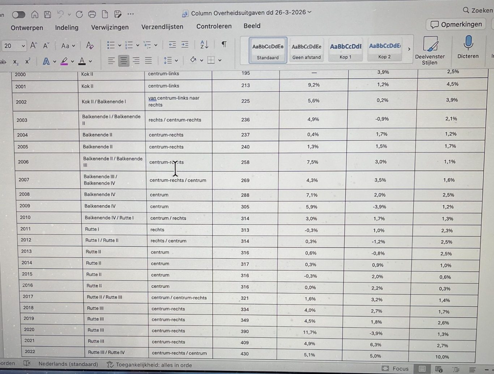Click the Opmerkingen button

[456, 25]
